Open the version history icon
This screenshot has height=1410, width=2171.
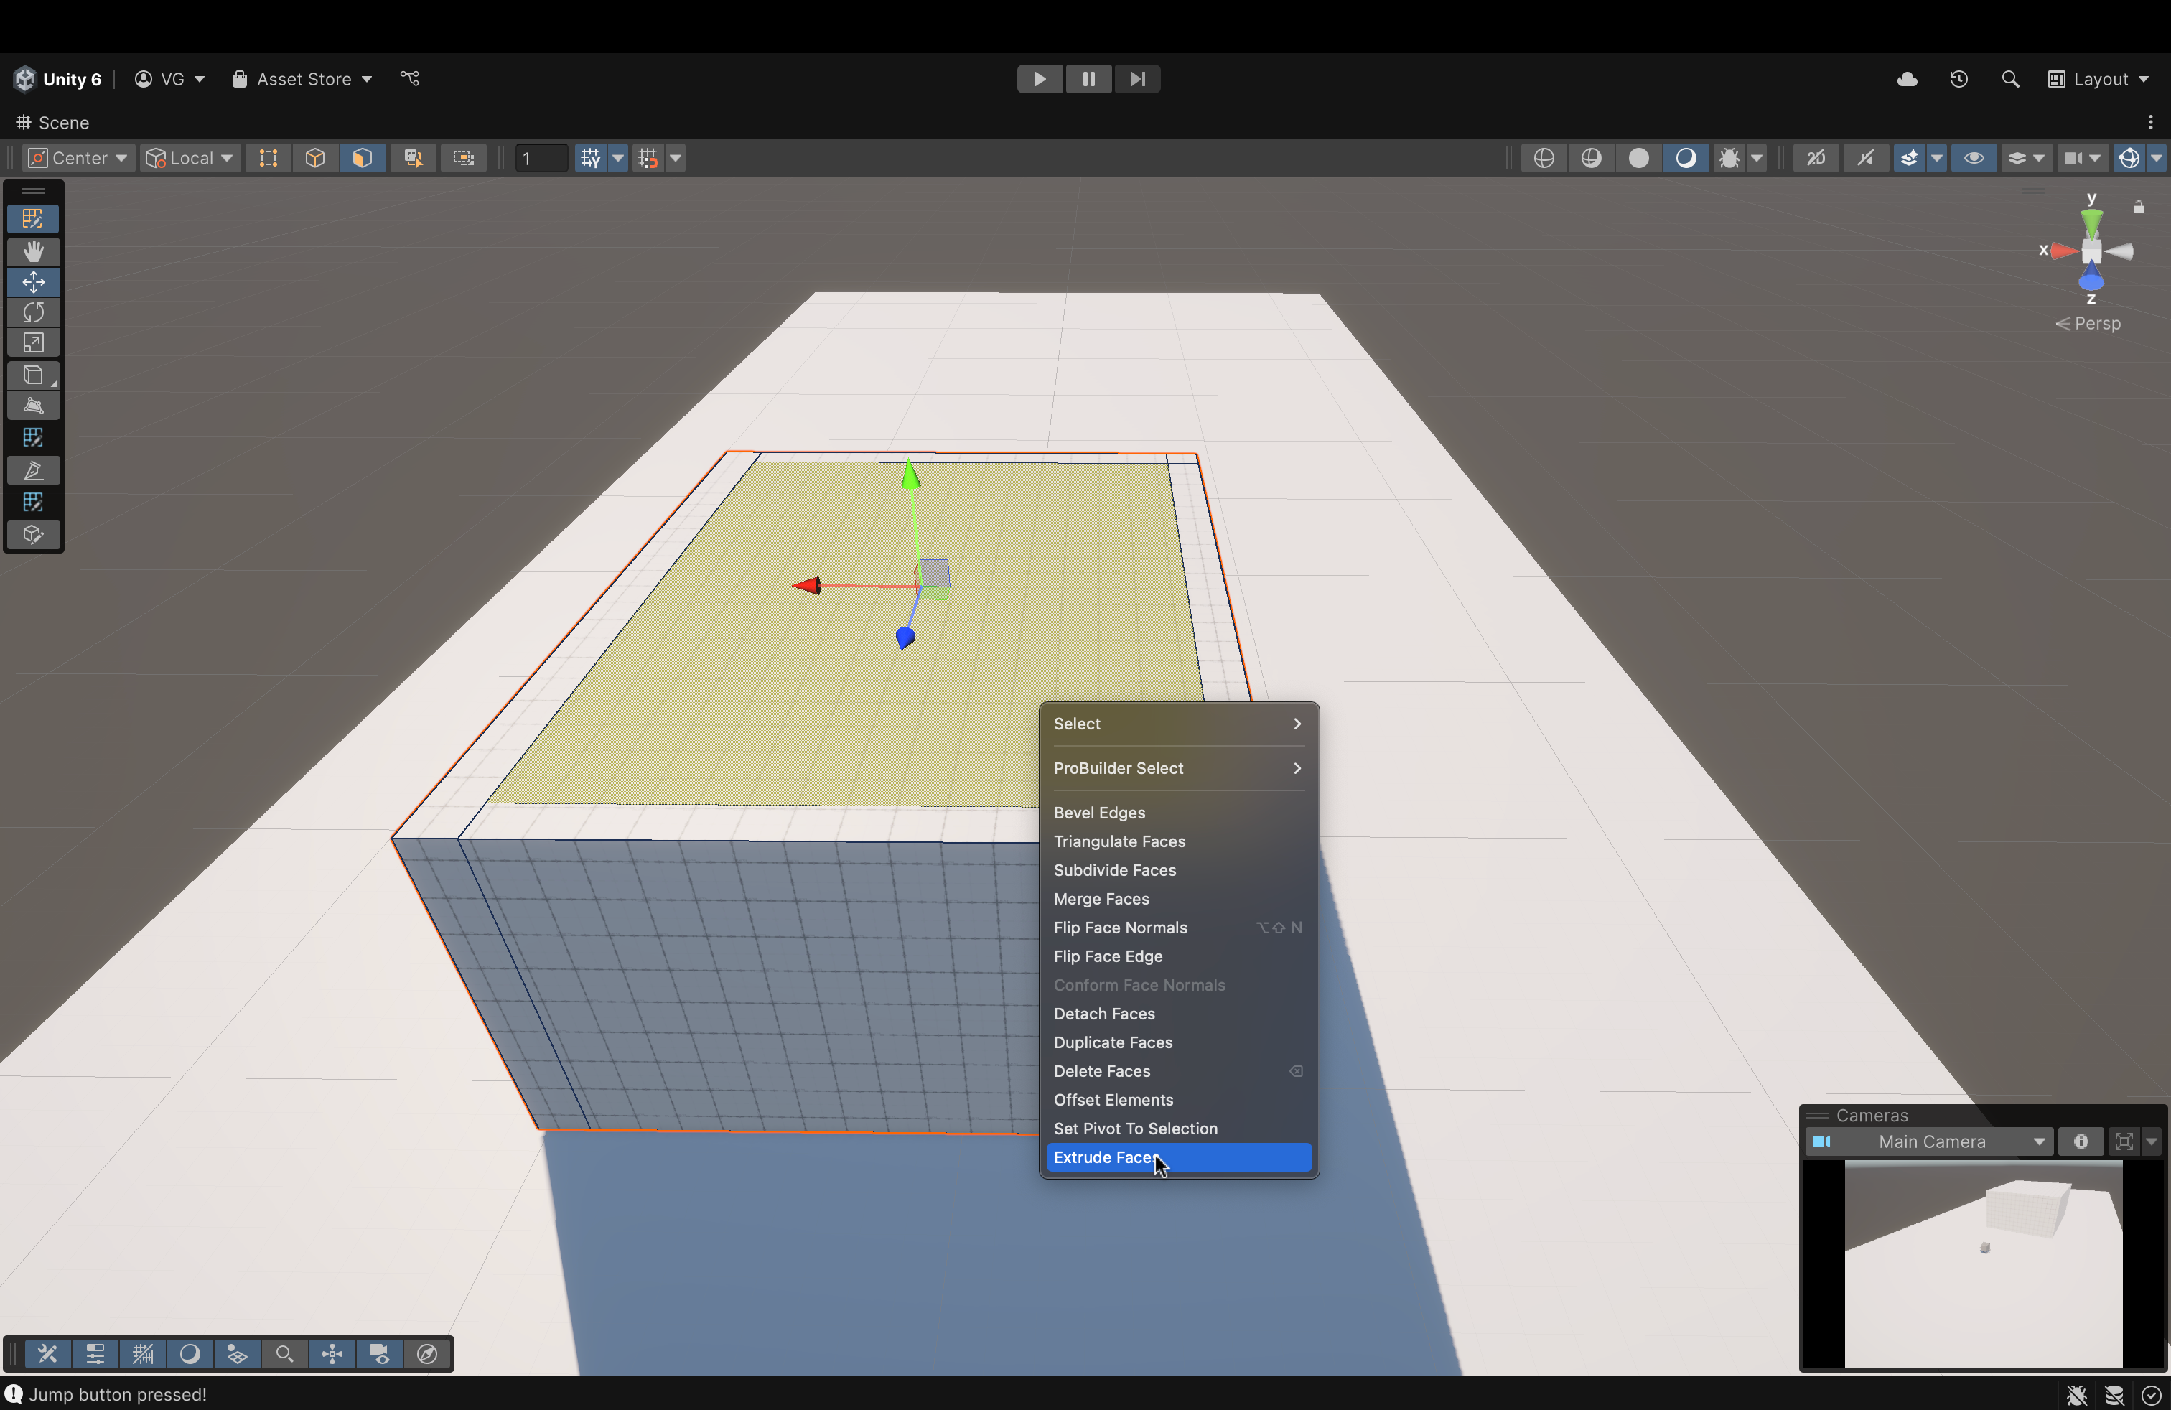pyautogui.click(x=1959, y=80)
